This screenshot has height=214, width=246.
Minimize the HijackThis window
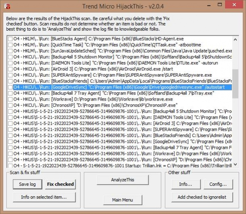tap(209, 5)
